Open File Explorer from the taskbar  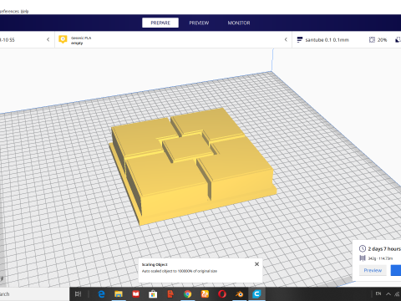(x=119, y=293)
